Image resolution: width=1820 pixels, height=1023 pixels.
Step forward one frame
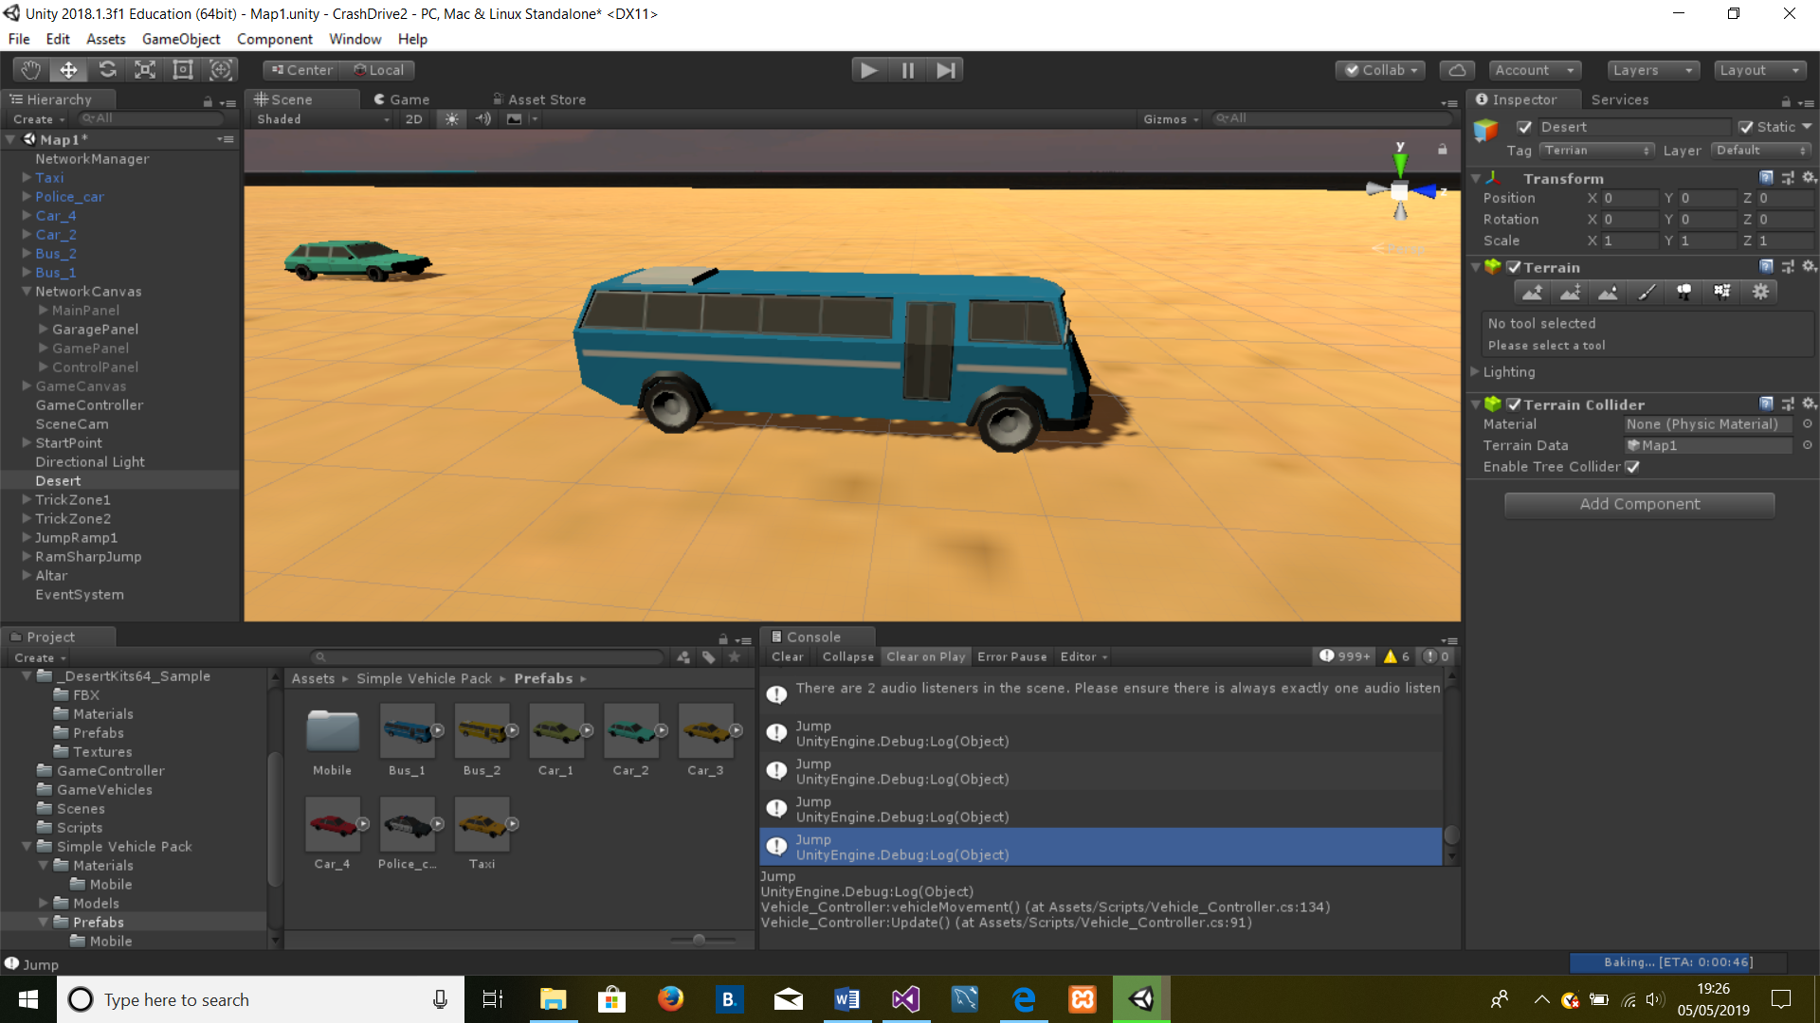[945, 69]
